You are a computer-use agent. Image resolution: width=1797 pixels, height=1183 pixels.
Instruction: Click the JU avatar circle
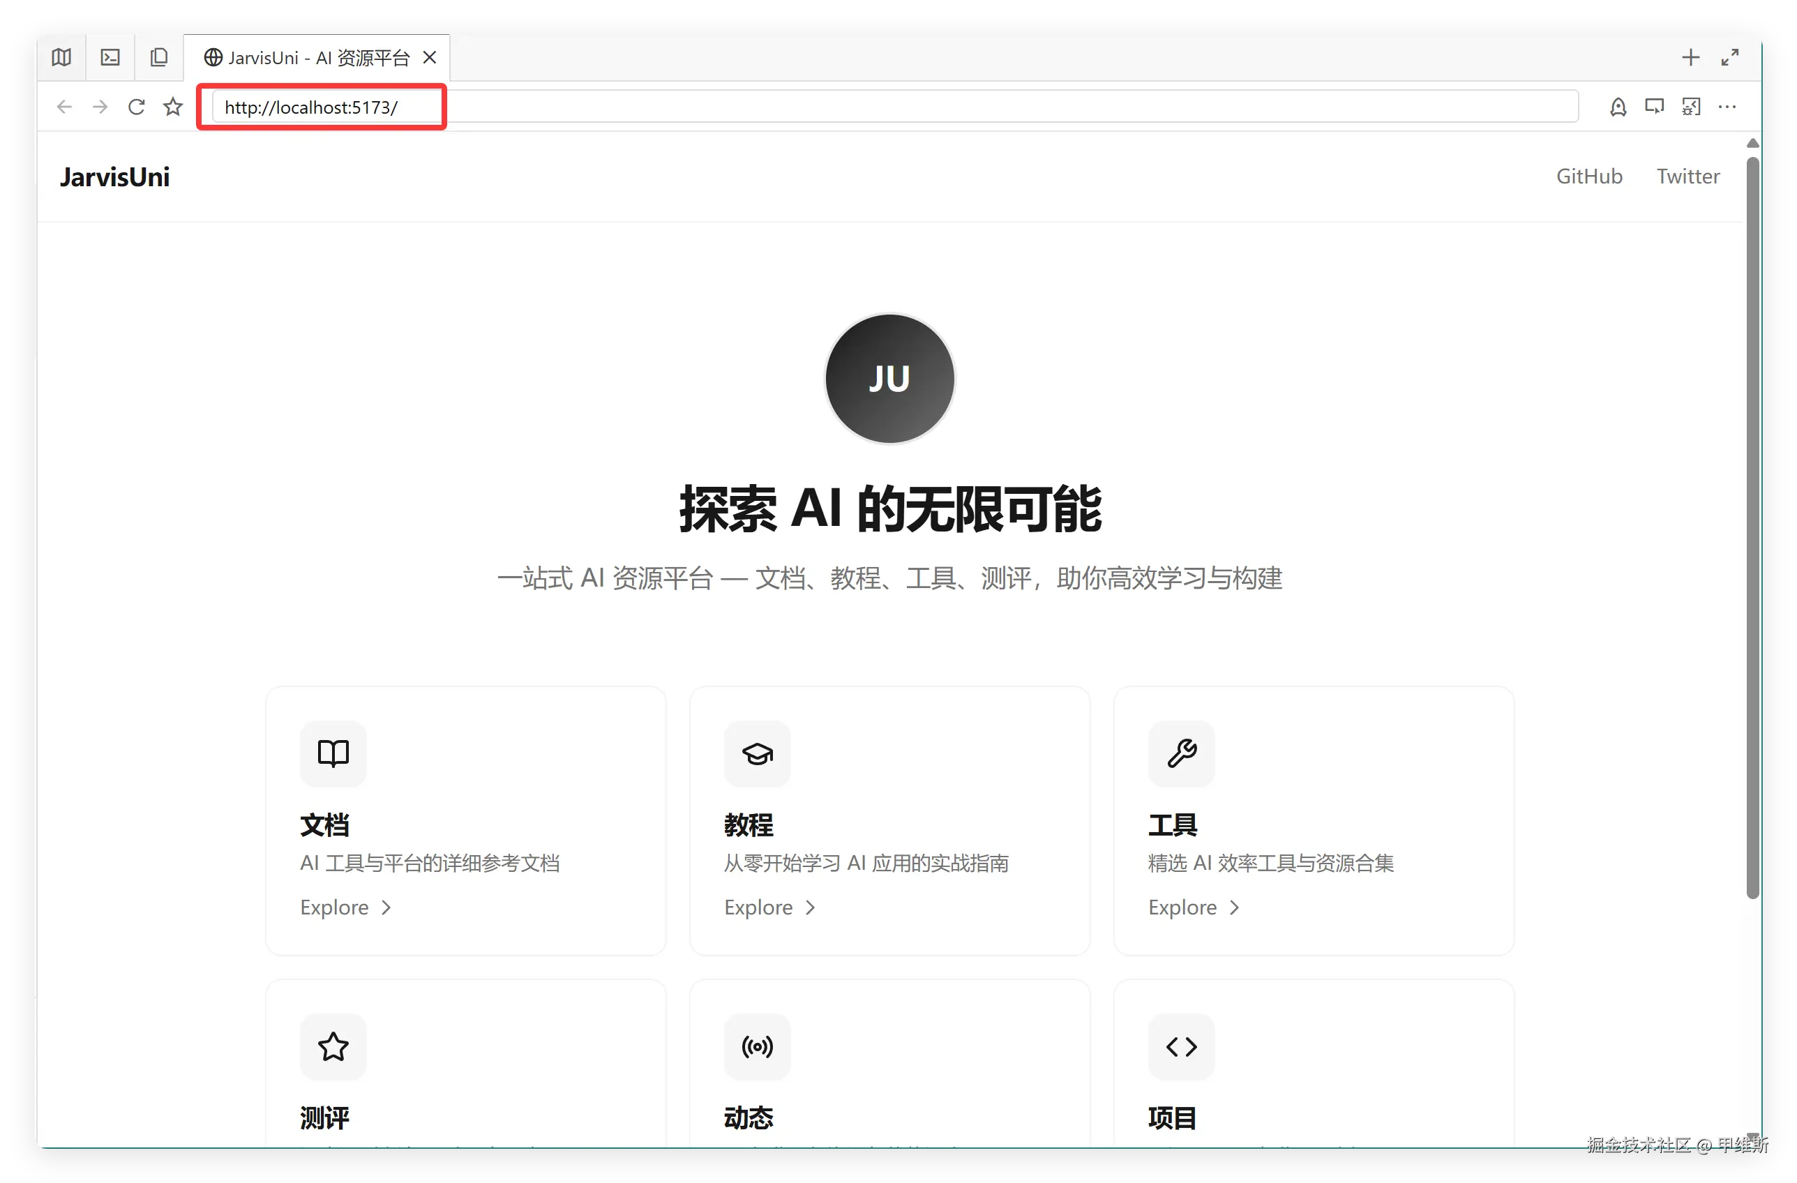pyautogui.click(x=890, y=378)
